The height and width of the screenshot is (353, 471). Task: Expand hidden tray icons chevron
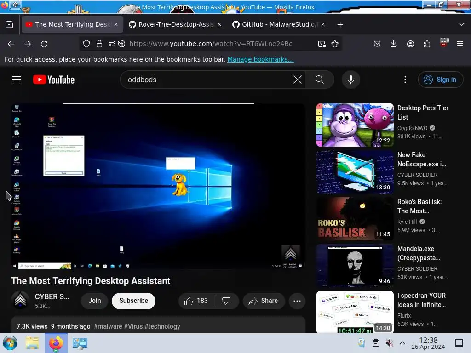[402, 343]
